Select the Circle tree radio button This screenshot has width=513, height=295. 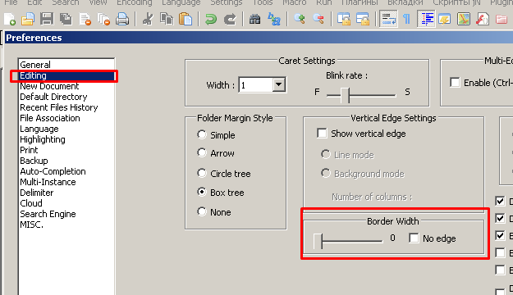[202, 173]
